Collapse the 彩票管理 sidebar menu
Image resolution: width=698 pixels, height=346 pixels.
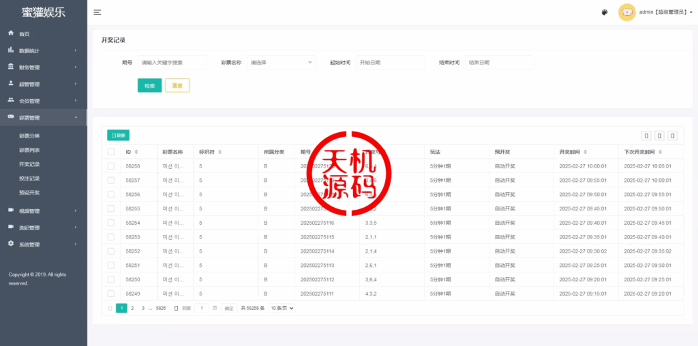pos(43,118)
